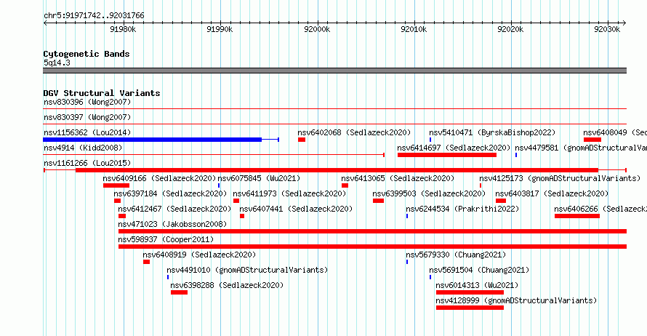Viewport: 647px width, 336px height.
Task: Open variant label nsv830396 (Wong2007)
Action: pyautogui.click(x=87, y=102)
